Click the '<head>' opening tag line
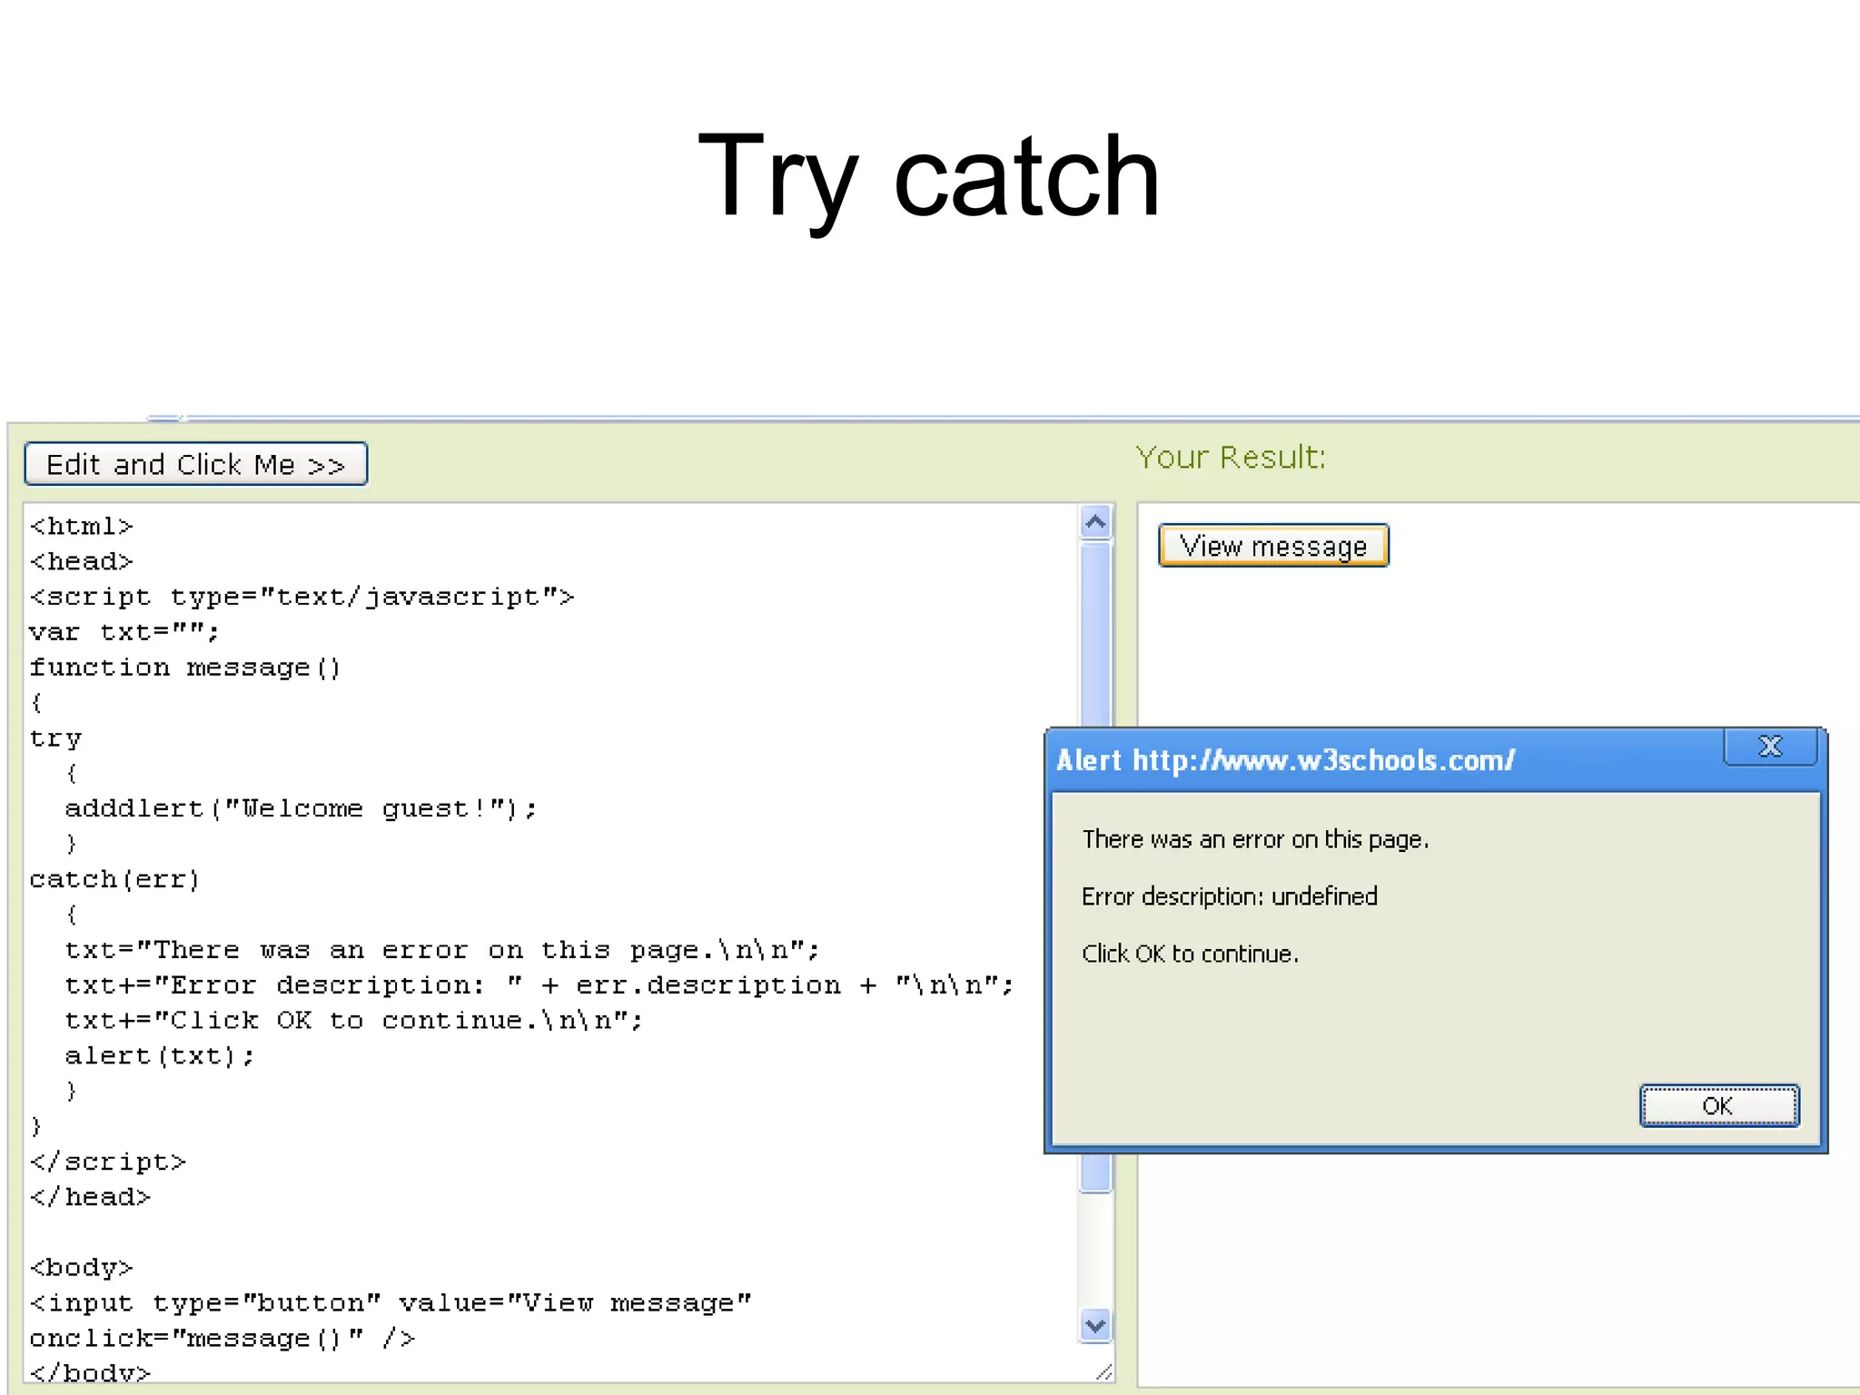The width and height of the screenshot is (1860, 1395). click(81, 561)
